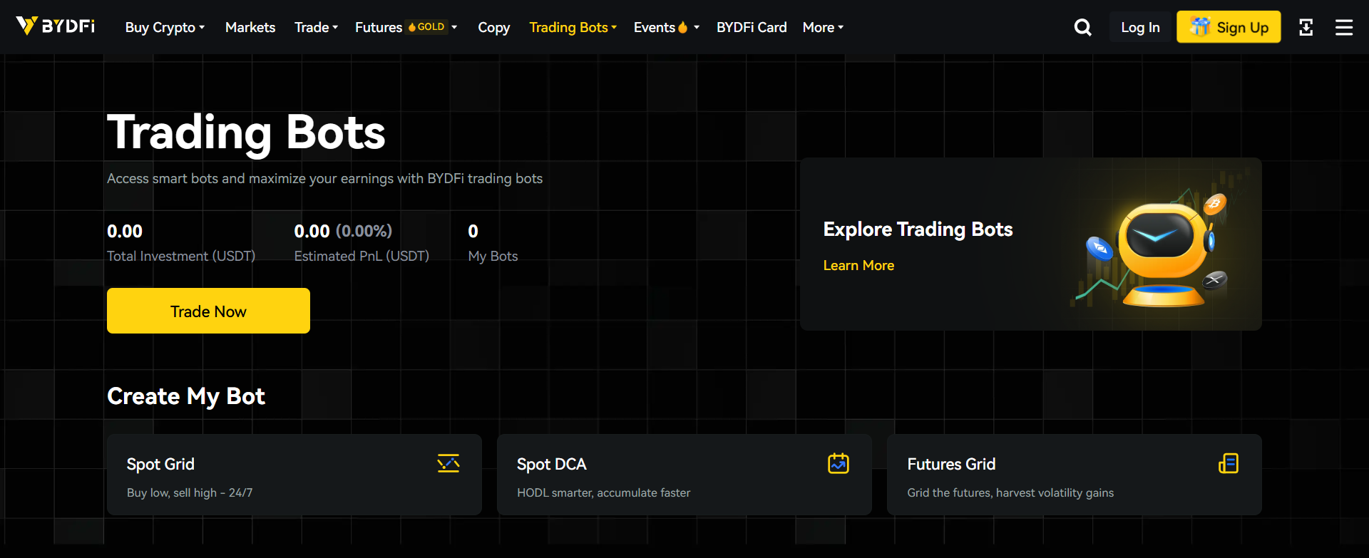Viewport: 1369px width, 558px height.
Task: Open the Spot DCA bot card
Action: pos(684,475)
